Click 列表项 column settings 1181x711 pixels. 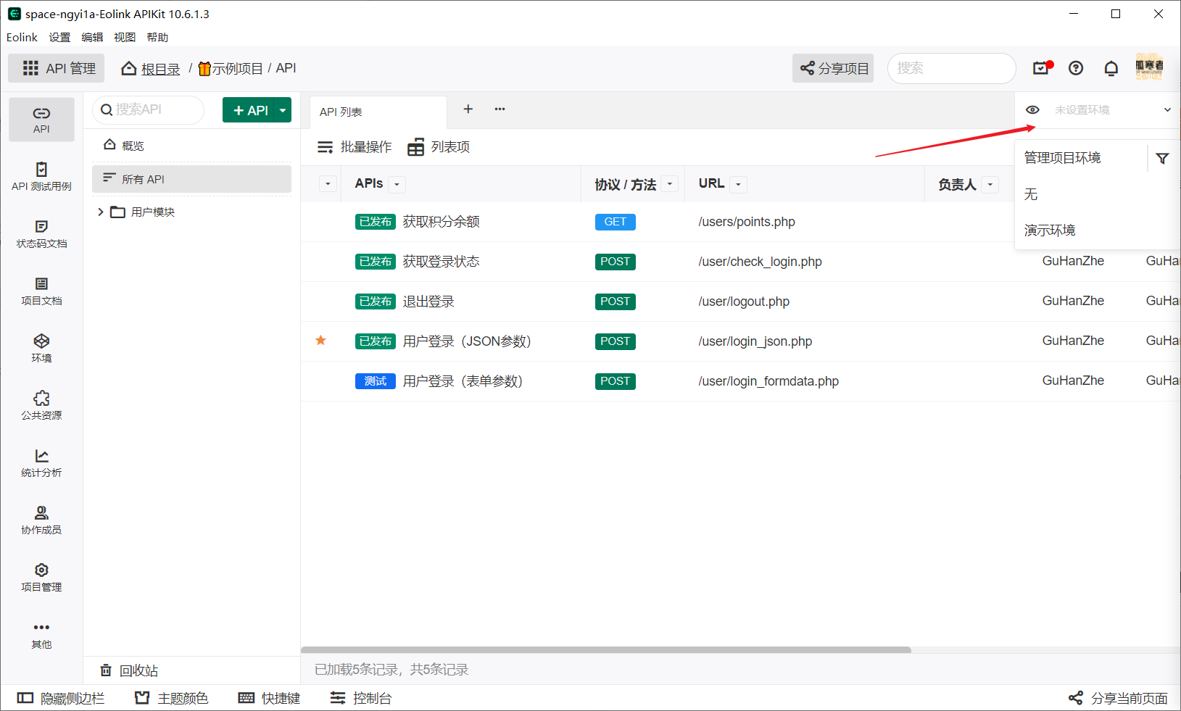439,147
